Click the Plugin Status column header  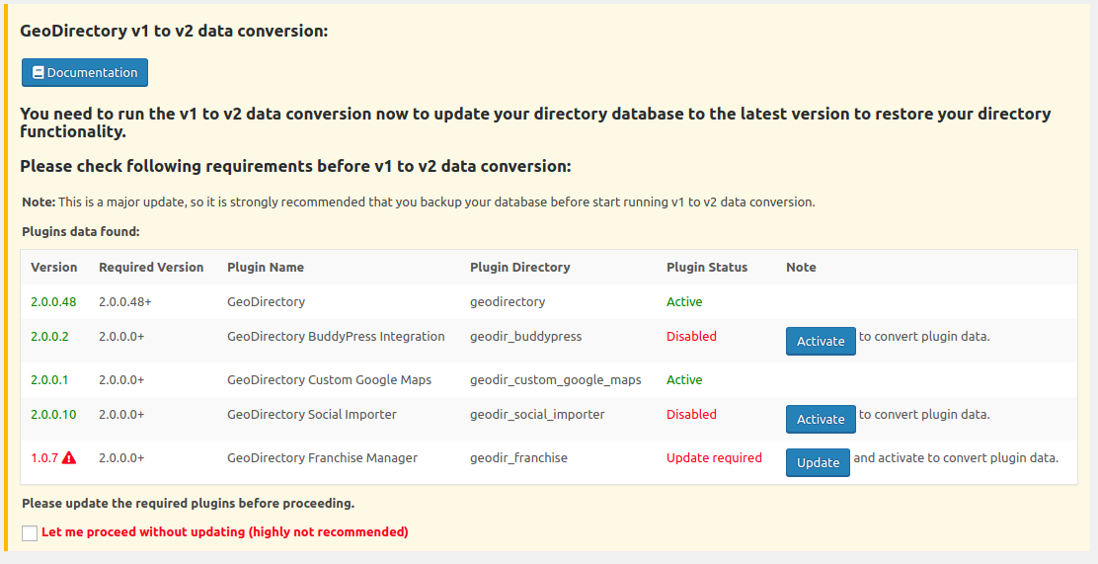click(707, 267)
